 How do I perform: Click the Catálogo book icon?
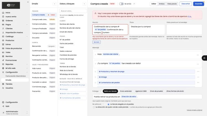(x=3, y=37)
